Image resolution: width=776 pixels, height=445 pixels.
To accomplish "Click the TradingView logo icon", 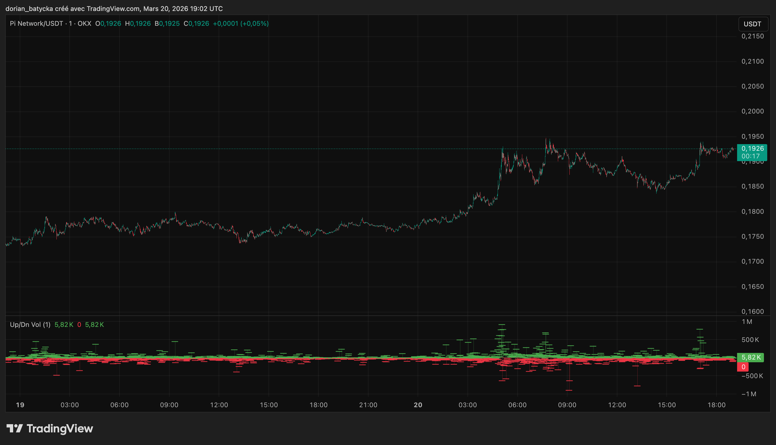I will click(x=14, y=429).
